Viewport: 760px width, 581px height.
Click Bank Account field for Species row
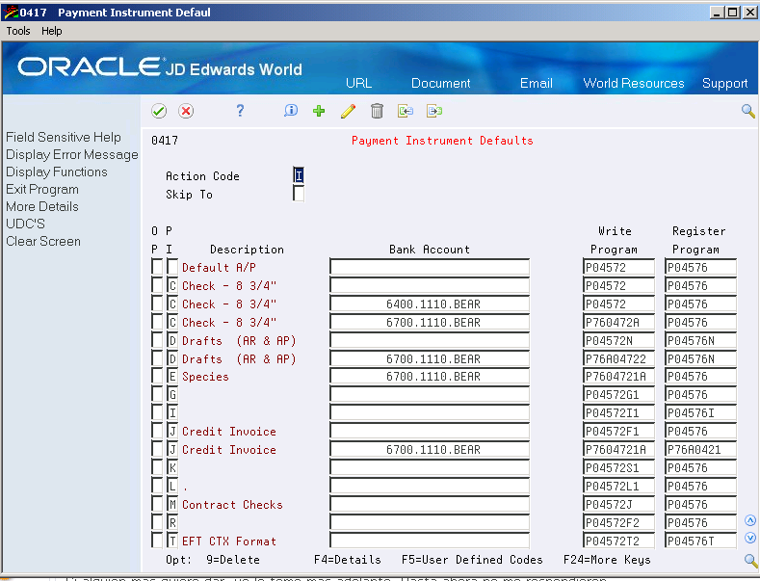click(x=430, y=376)
